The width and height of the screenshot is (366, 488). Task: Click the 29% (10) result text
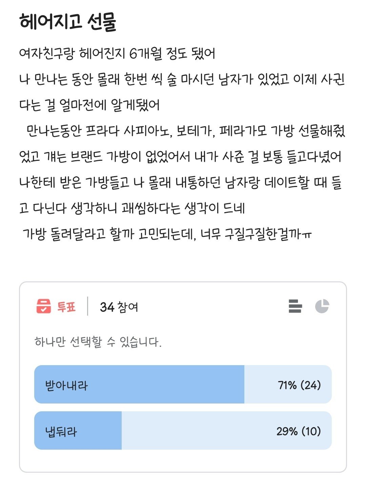299,431
